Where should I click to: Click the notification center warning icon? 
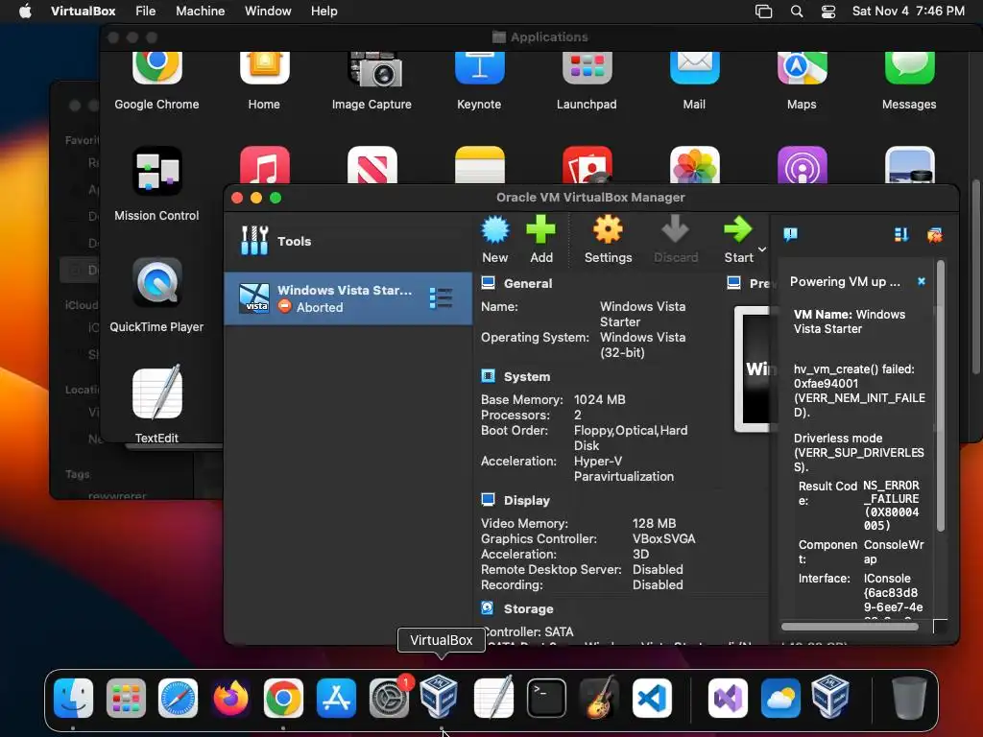[x=790, y=234]
